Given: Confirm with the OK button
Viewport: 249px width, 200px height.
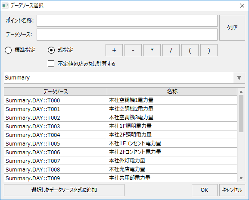Looking at the screenshot, I should coord(204,190).
